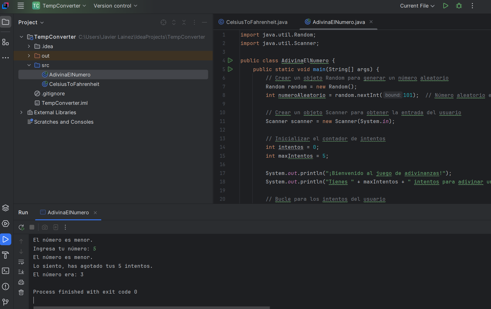Expand the out folder
This screenshot has width=491, height=309.
pyautogui.click(x=29, y=56)
